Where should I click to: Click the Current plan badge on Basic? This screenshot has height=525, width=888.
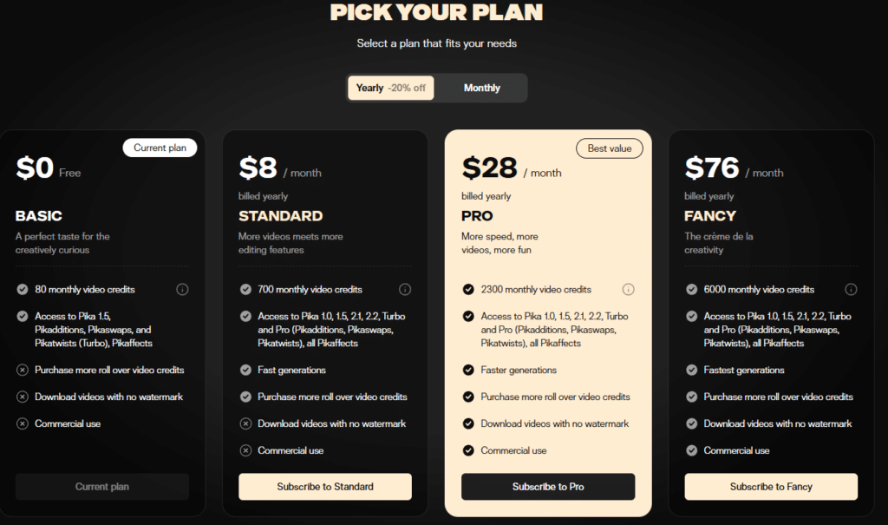160,148
